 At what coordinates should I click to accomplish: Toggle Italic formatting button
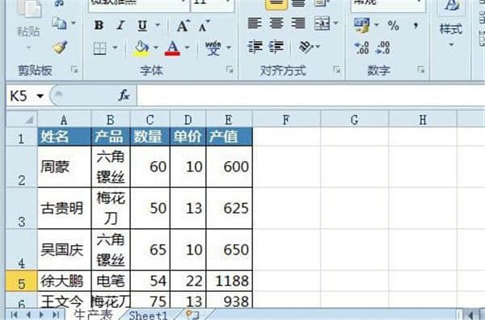point(120,25)
